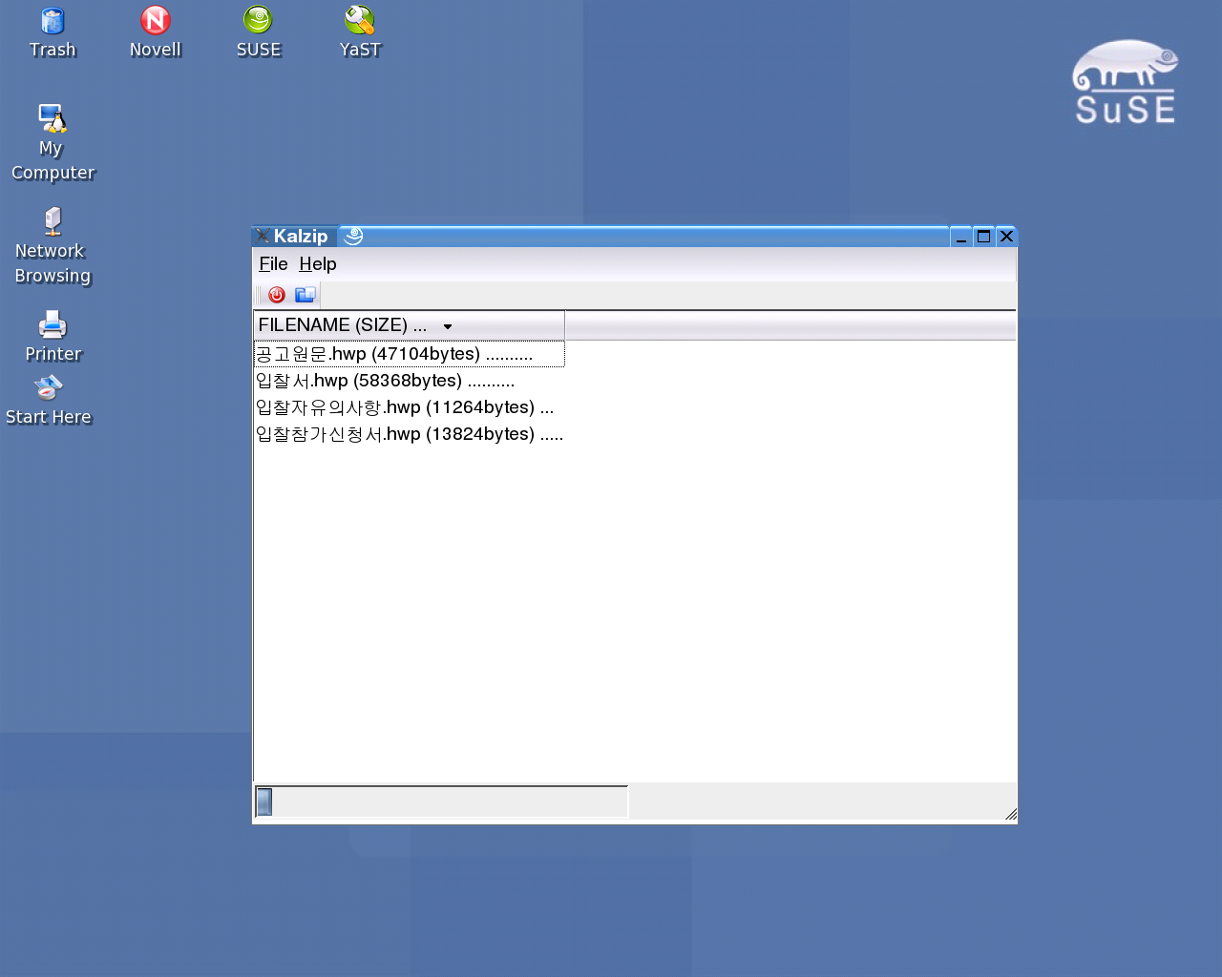Click the progress bar at window bottom
Screen dimensions: 1222x977
441,801
